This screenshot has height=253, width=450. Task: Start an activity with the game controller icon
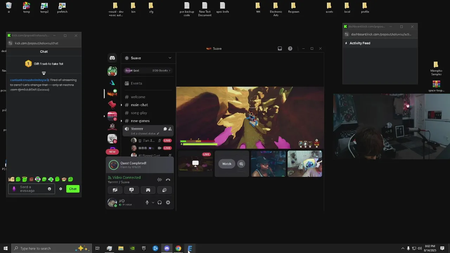(x=148, y=190)
